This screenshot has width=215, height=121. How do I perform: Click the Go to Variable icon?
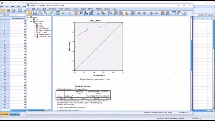click(x=86, y=13)
